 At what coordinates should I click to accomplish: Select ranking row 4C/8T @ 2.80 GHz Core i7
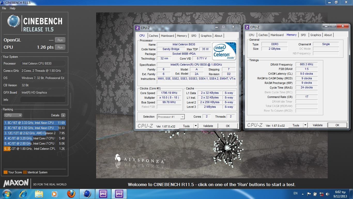point(35,144)
